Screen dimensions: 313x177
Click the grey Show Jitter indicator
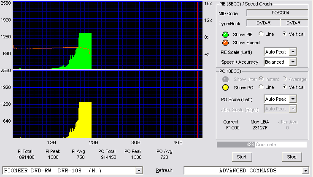[x=225, y=79]
